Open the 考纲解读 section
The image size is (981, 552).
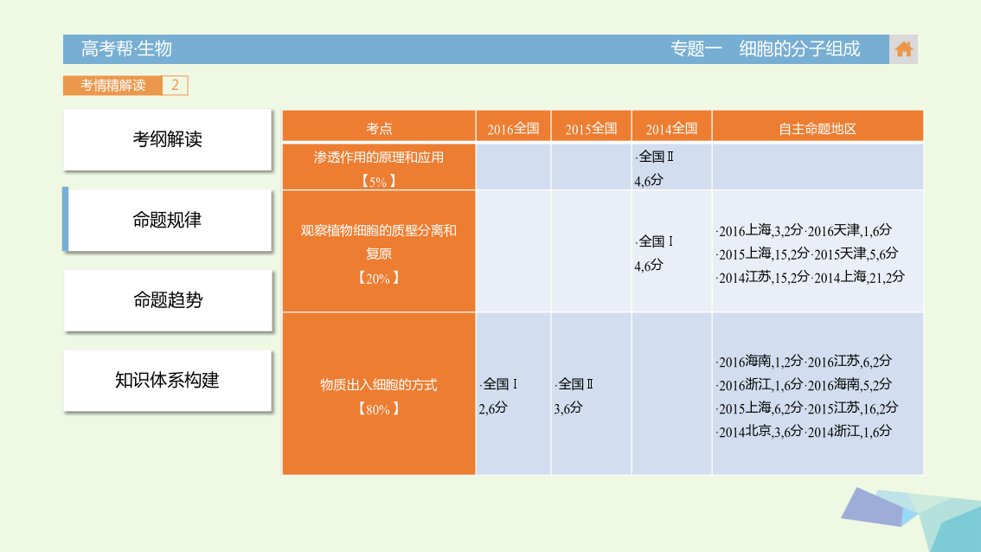[x=168, y=139]
